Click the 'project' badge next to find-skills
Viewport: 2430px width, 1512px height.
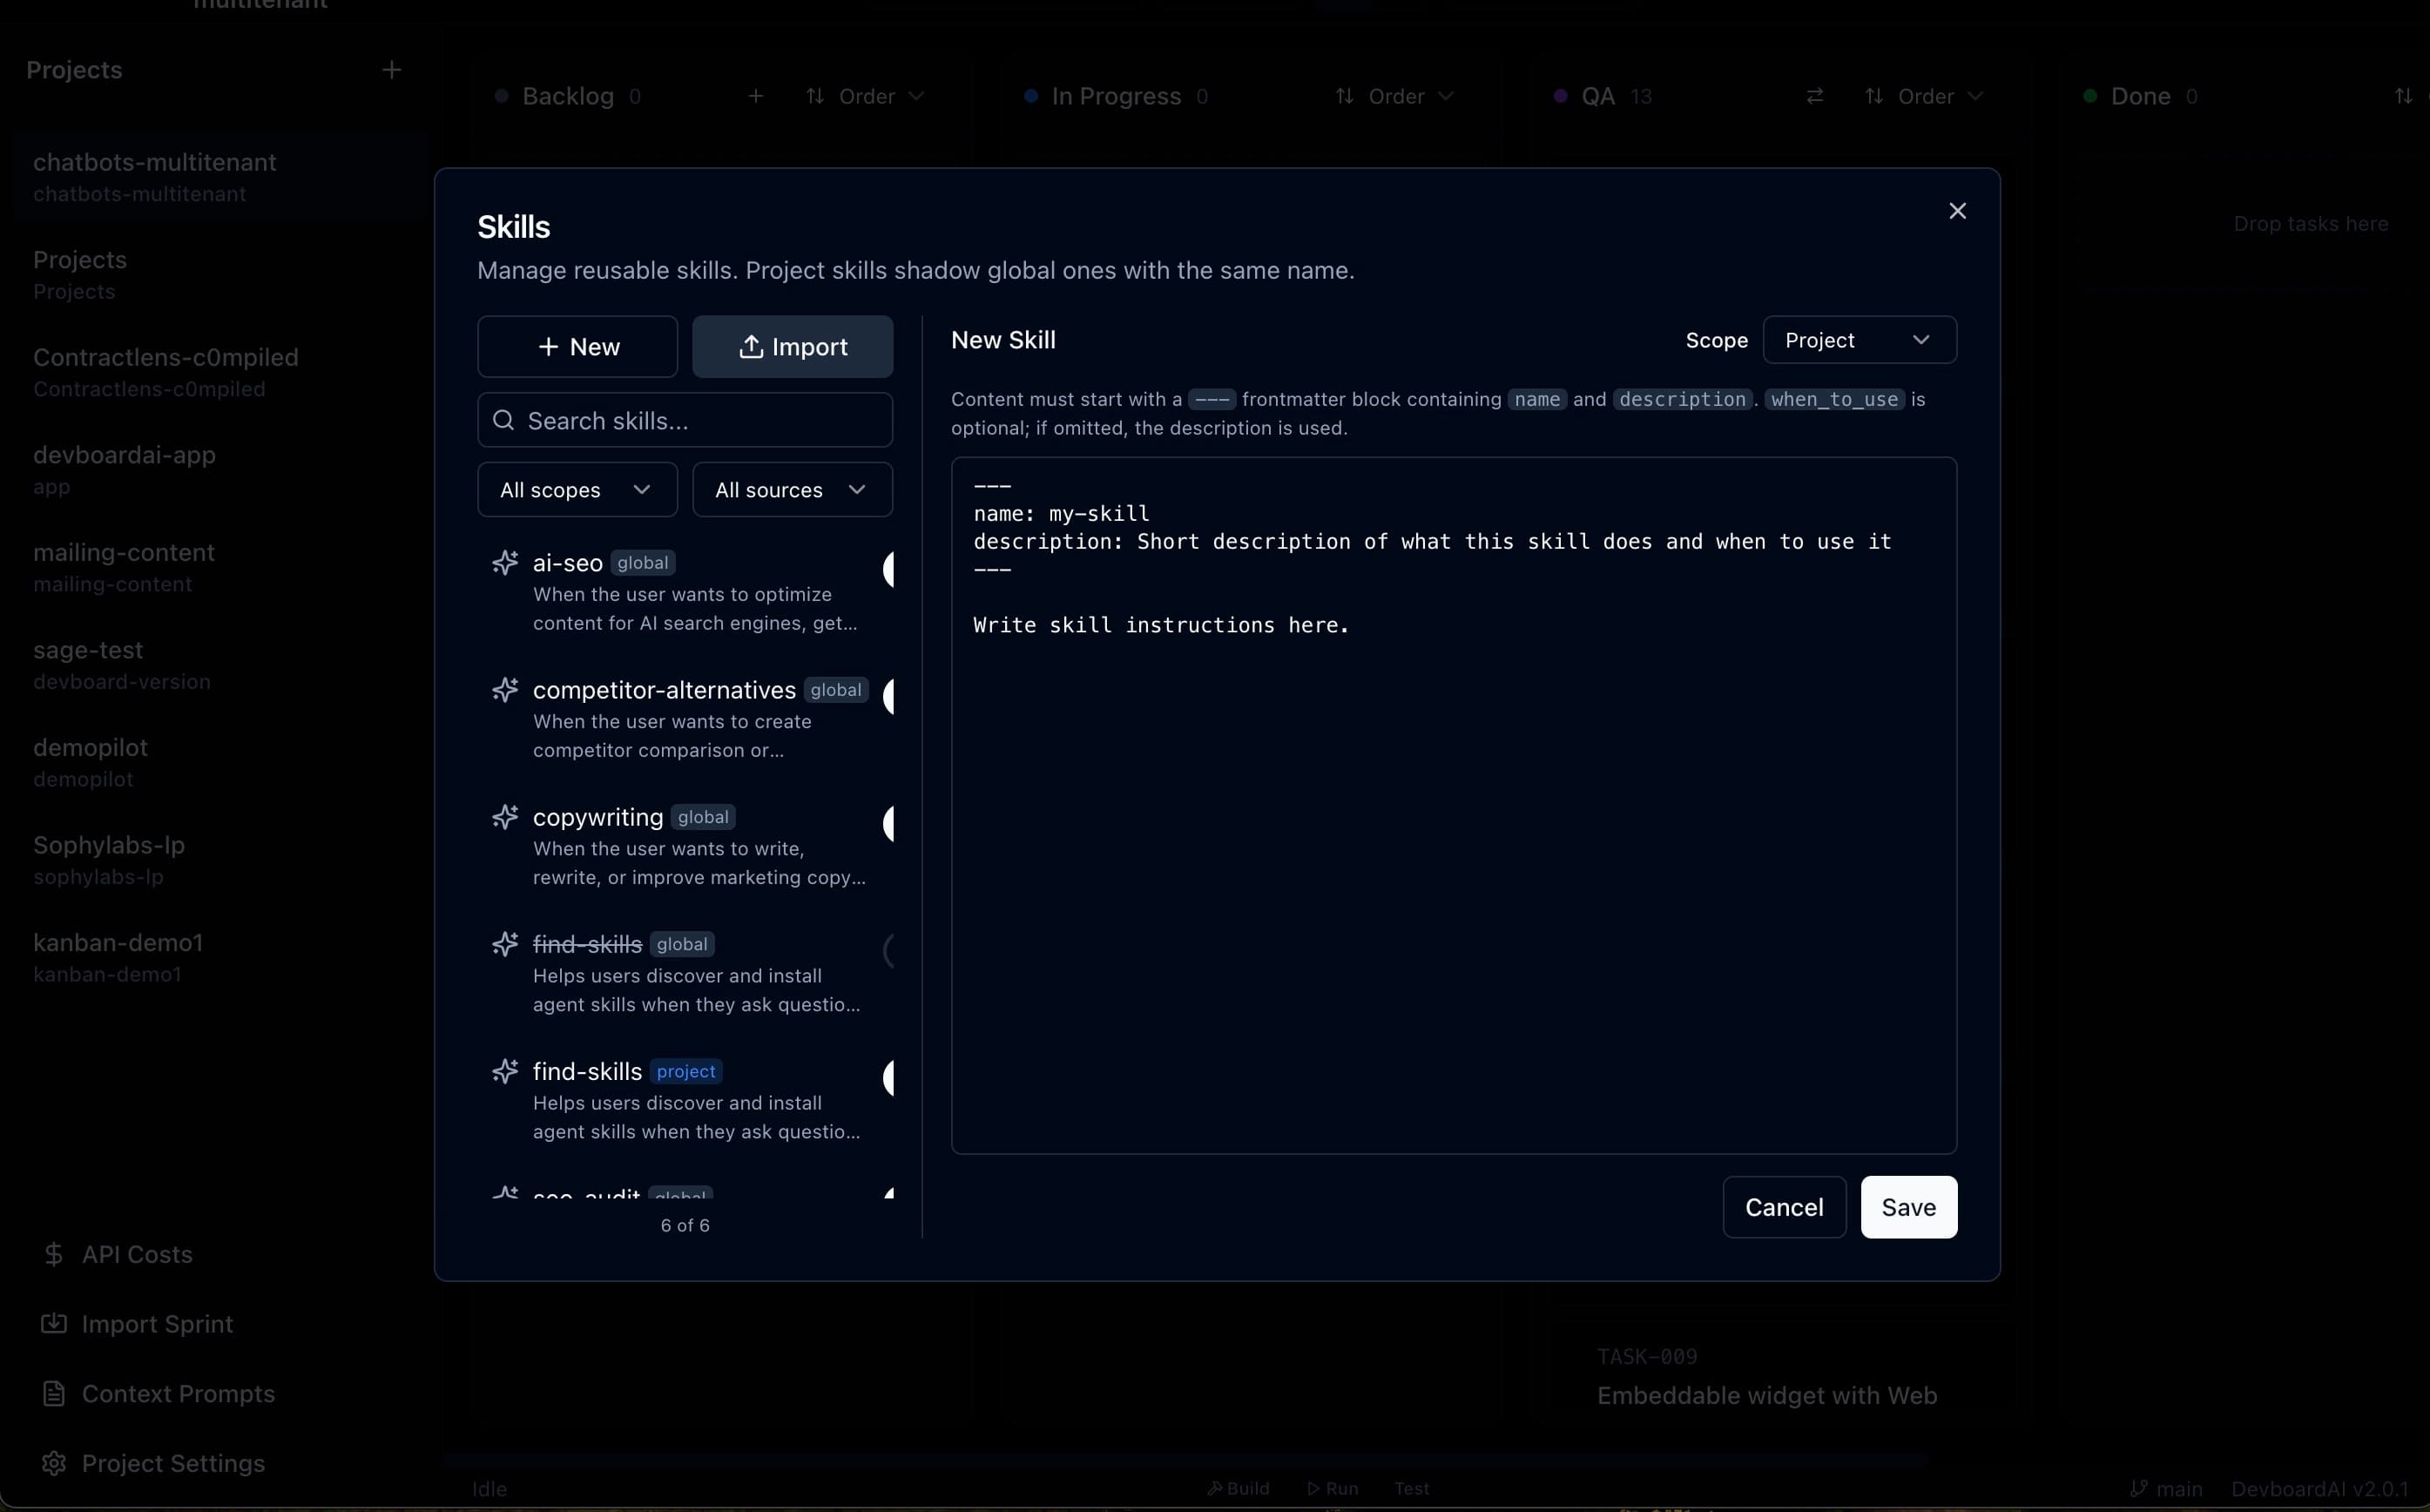pyautogui.click(x=686, y=1071)
